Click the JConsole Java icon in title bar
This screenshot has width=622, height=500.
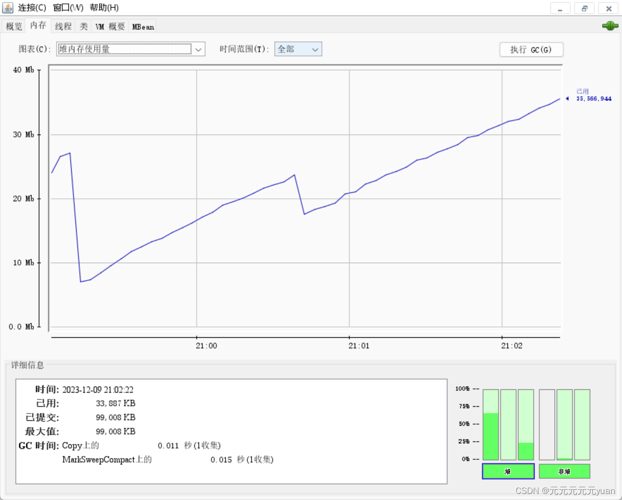point(8,8)
